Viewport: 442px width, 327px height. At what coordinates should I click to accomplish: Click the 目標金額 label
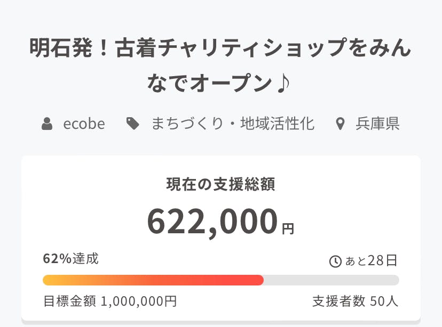pyautogui.click(x=69, y=301)
